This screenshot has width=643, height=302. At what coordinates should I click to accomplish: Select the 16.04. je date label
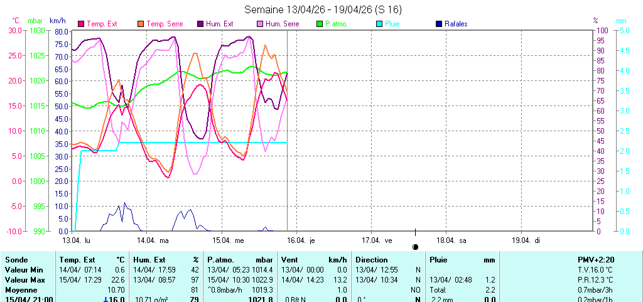coord(301,240)
